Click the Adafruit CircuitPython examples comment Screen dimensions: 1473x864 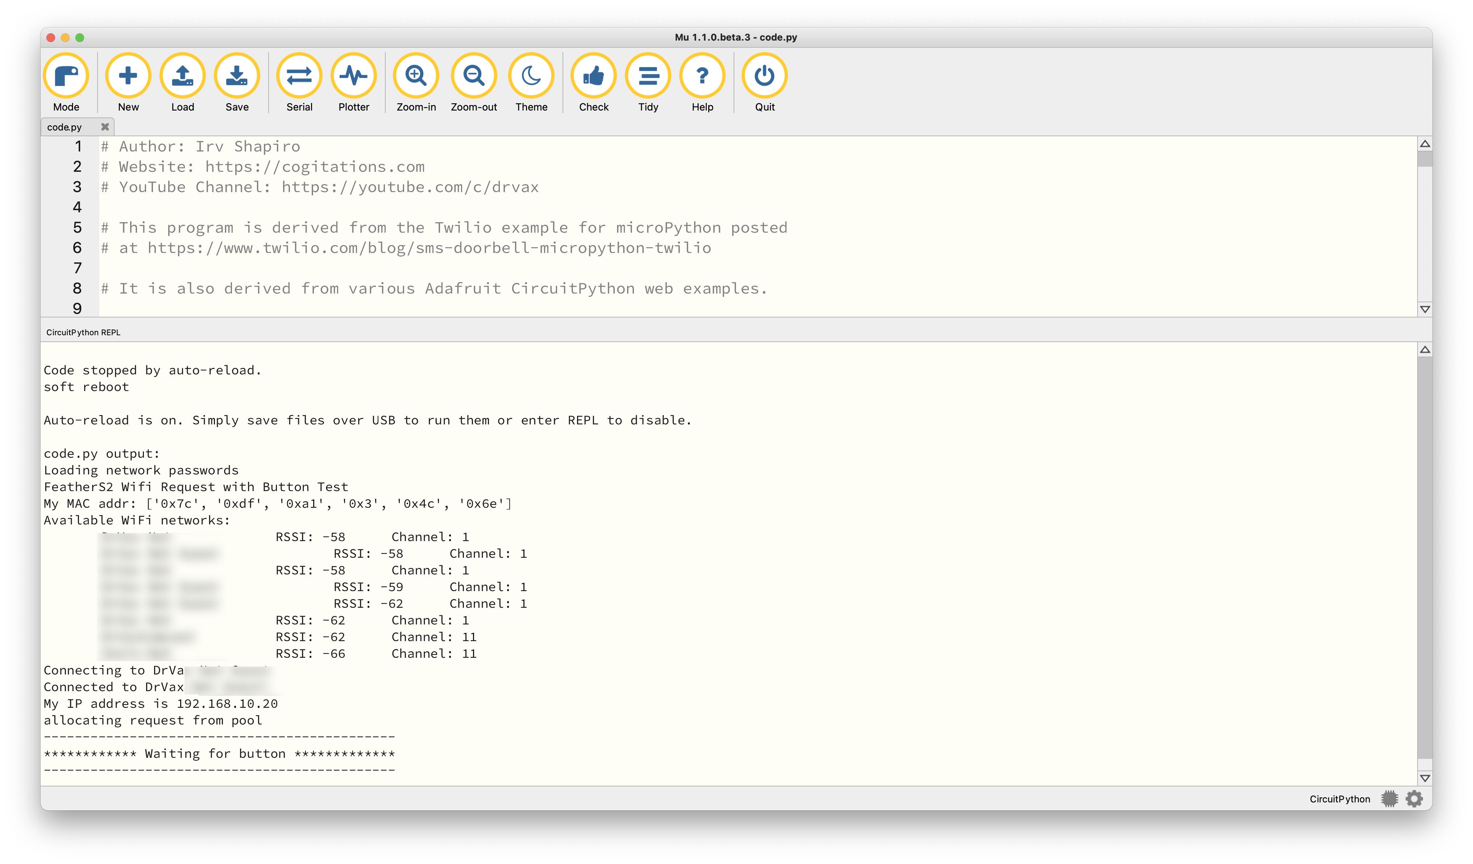(x=434, y=288)
